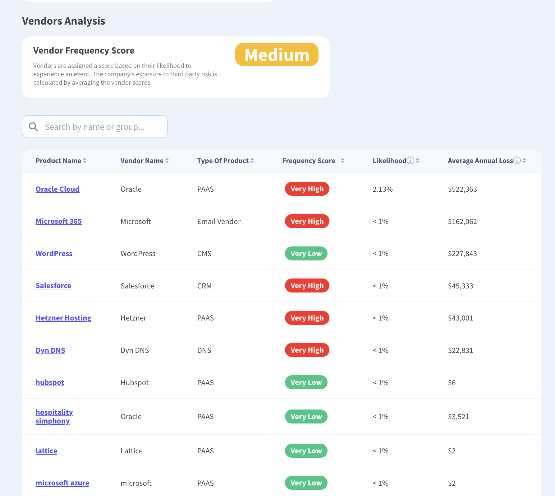Open the Hetzner Hosting product link
This screenshot has width=555, height=496.
coord(63,318)
